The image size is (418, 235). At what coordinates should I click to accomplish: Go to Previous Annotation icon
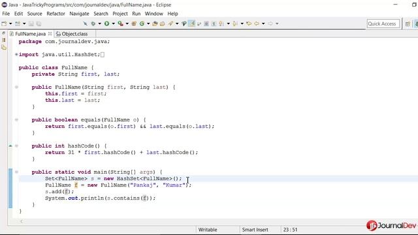[x=235, y=23]
